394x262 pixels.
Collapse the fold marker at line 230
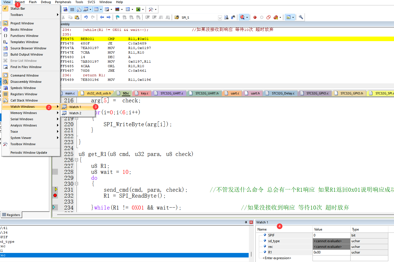click(76, 184)
